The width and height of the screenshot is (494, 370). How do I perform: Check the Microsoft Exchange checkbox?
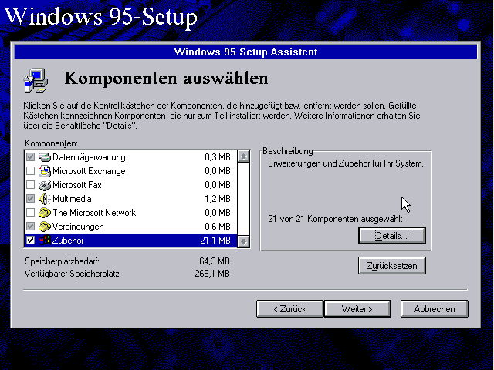point(30,170)
